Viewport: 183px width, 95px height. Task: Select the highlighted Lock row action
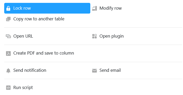(47, 8)
